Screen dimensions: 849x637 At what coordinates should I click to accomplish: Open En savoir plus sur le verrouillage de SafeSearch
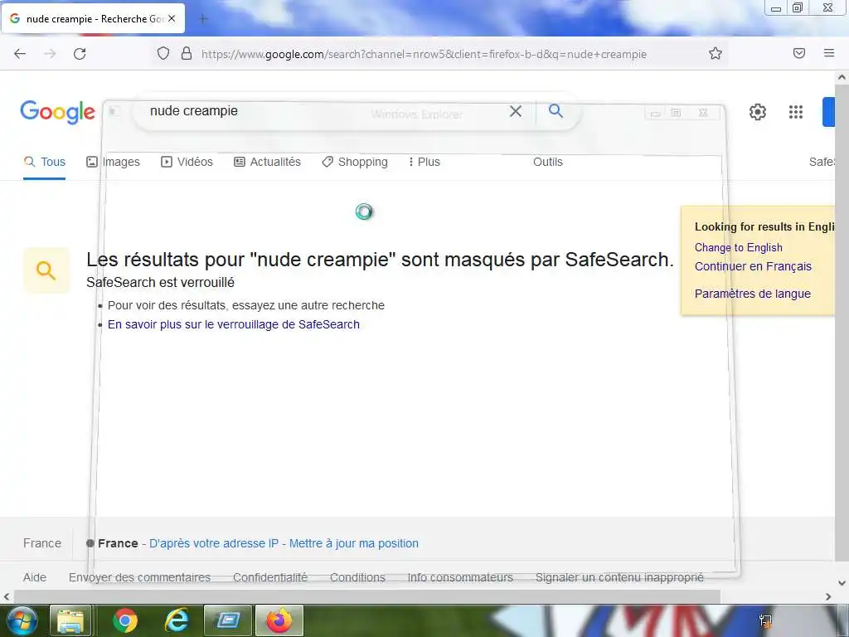coord(233,324)
